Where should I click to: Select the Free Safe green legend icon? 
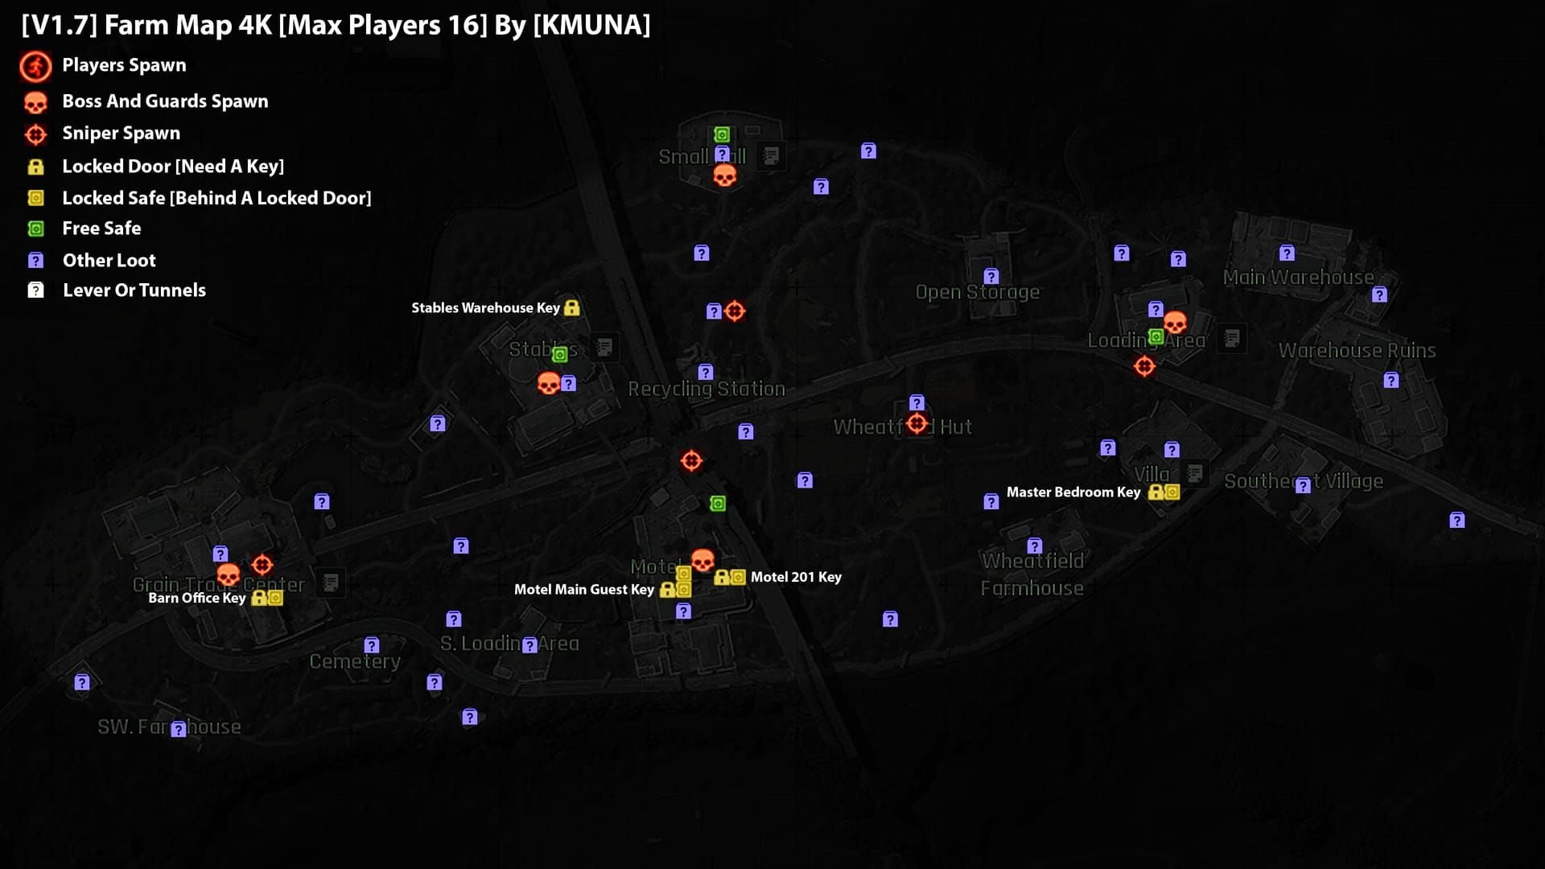click(35, 229)
